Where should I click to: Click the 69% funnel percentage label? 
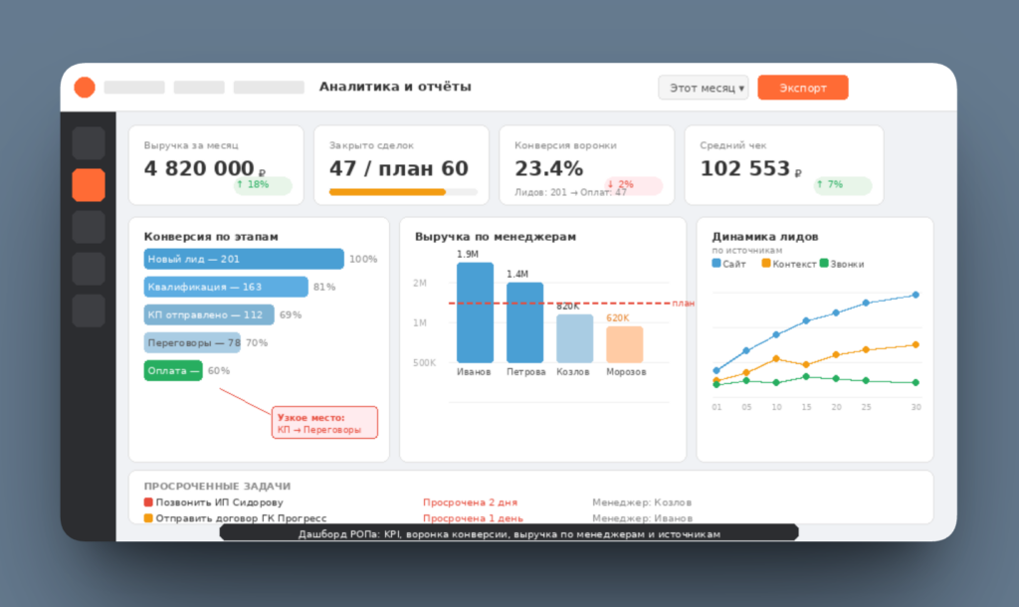[291, 315]
